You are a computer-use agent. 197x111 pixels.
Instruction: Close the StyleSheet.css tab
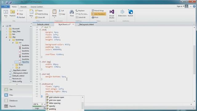[x=73, y=24]
